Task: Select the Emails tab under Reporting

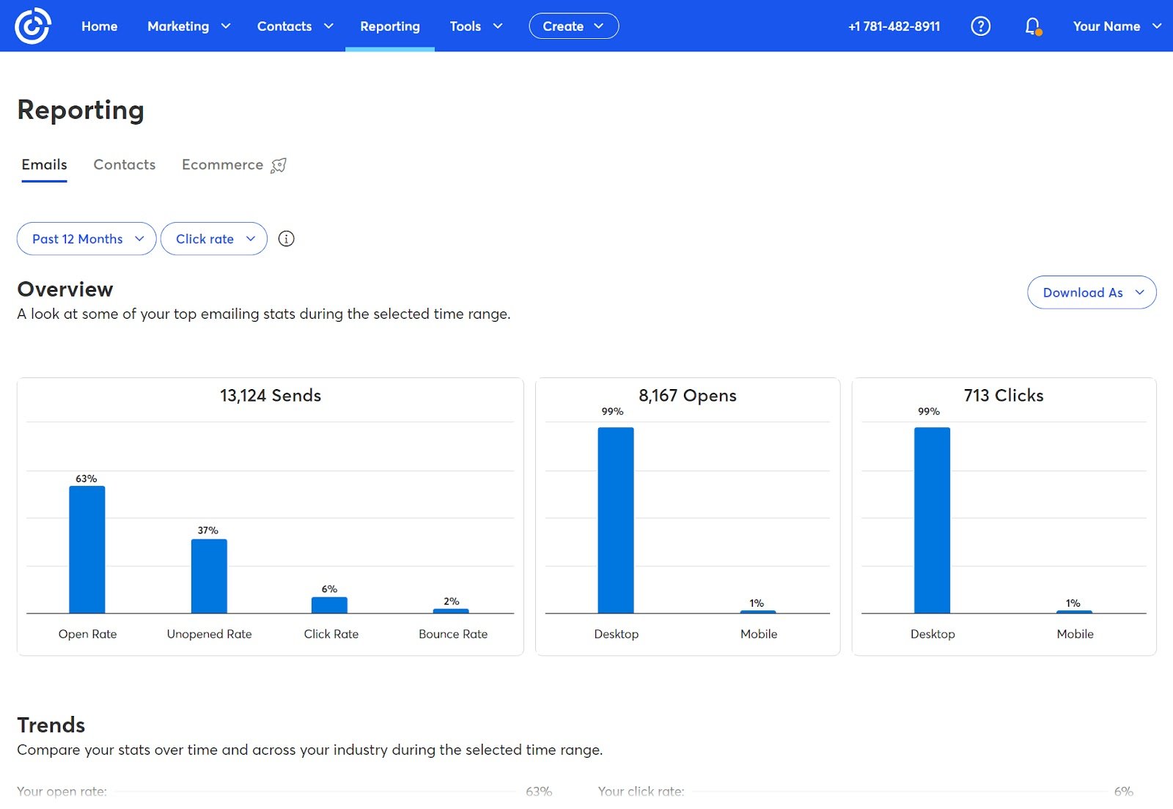Action: coord(44,164)
